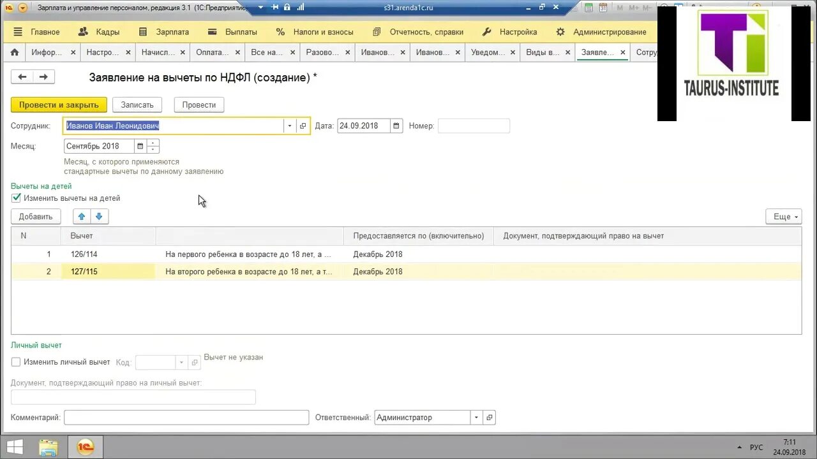Image resolution: width=817 pixels, height=459 pixels.
Task: Close the Инфор... tab
Action: [x=73, y=53]
